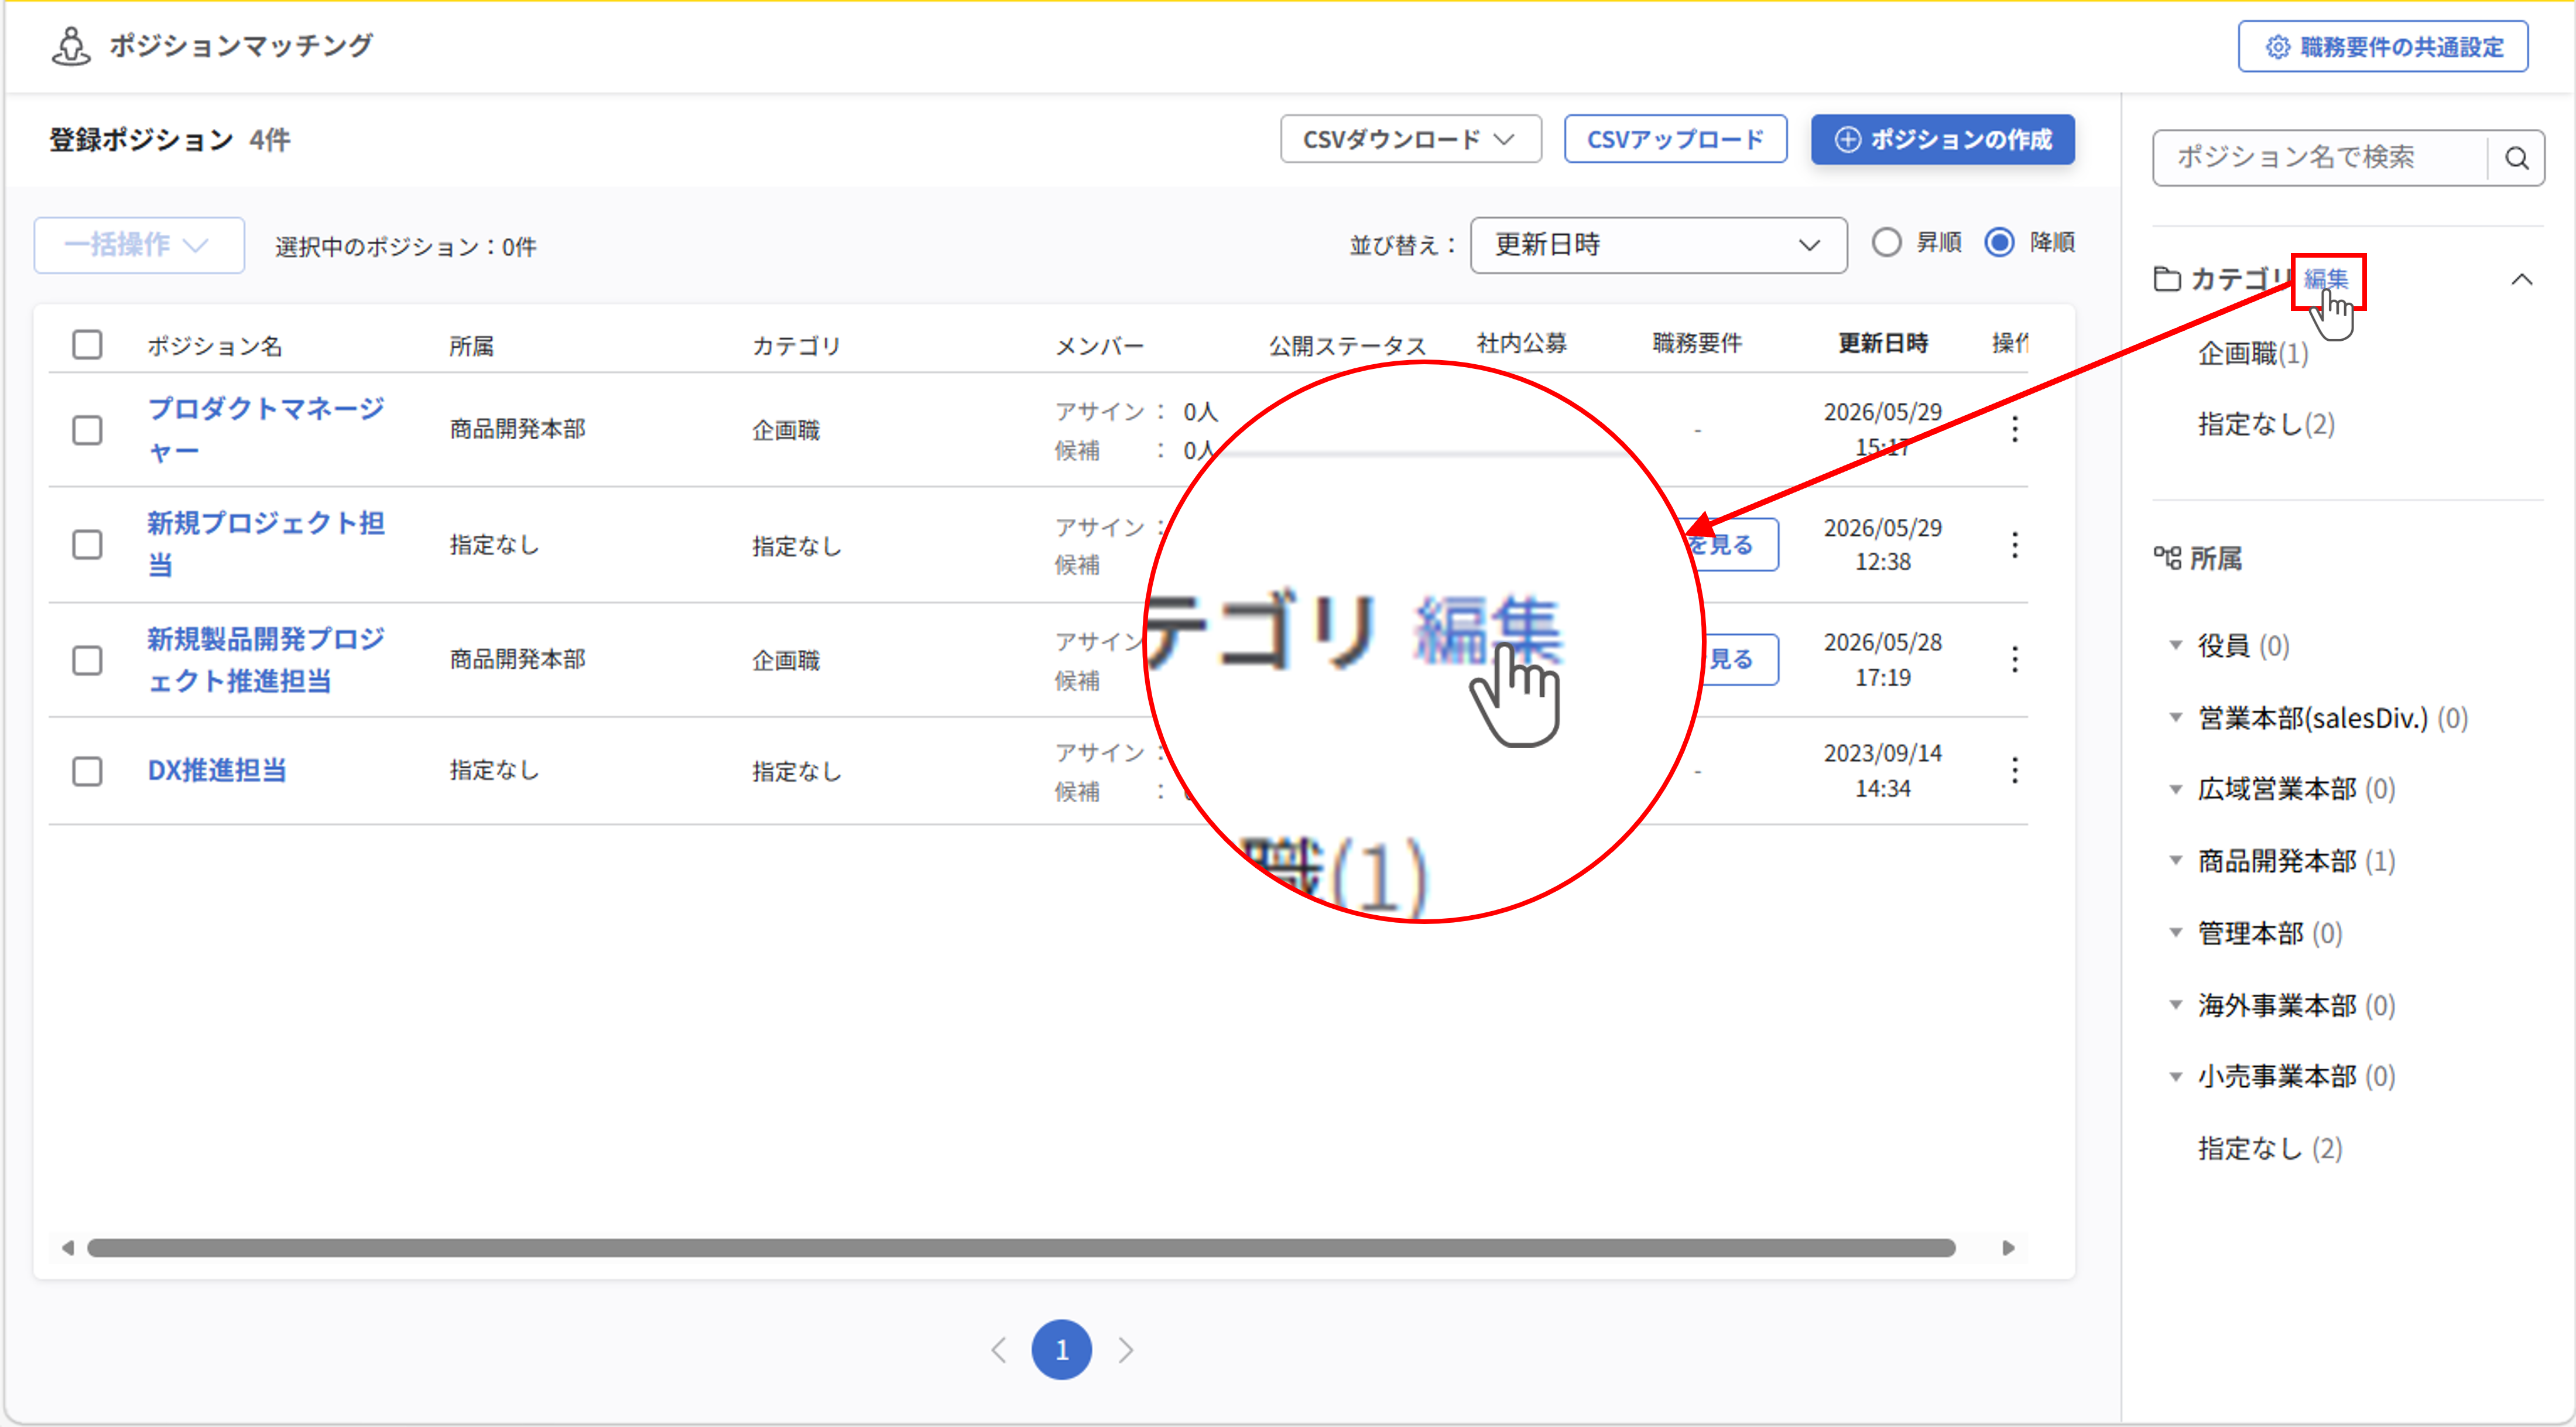Screen dimensions: 2576x1427
Task: Expand the 小売事業本部 tree node
Action: 2175,1076
